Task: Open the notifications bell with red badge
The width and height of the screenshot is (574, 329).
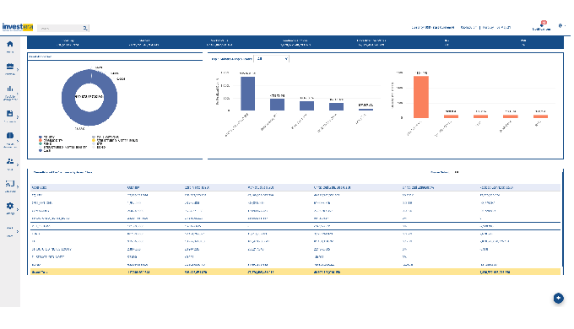Action: click(543, 24)
